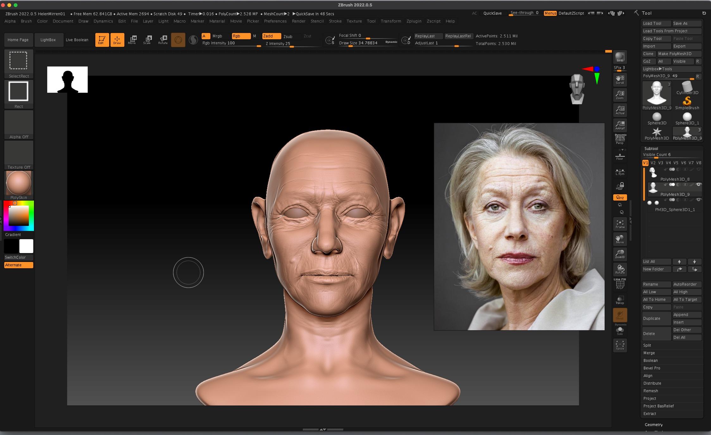The image size is (711, 435).
Task: Enable the Floor grid icon
Action: click(620, 156)
